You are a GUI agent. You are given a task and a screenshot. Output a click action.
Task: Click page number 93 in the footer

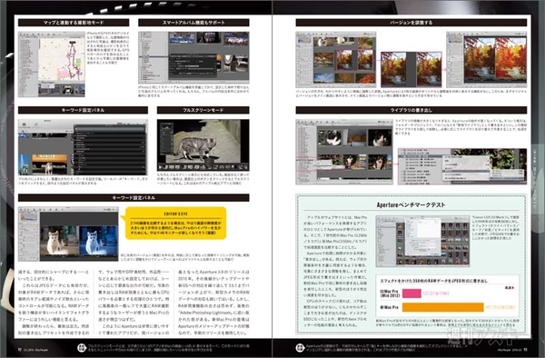pyautogui.click(x=525, y=350)
